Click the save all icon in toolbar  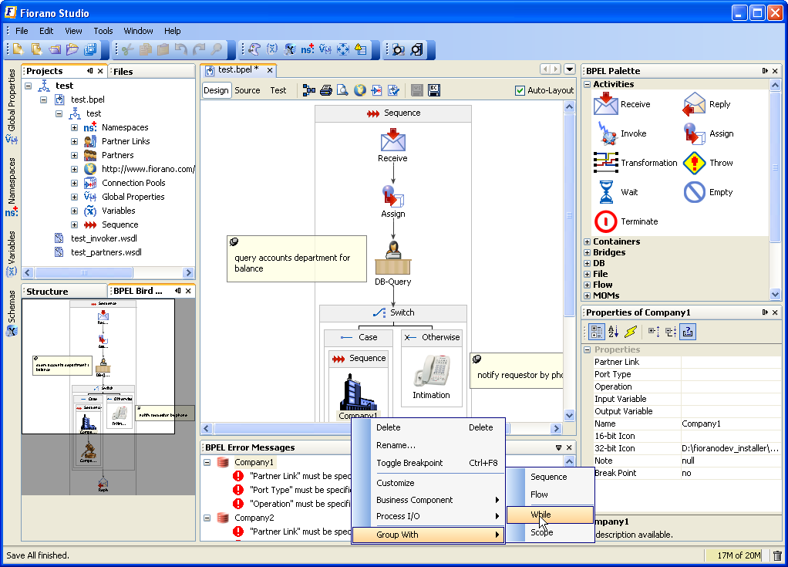[x=90, y=49]
